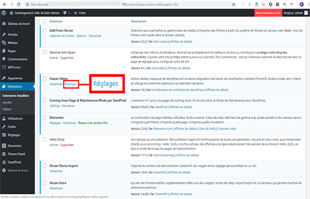The width and height of the screenshot is (310, 199).
Task: Open the browser profile avatar
Action: (x=302, y=4)
